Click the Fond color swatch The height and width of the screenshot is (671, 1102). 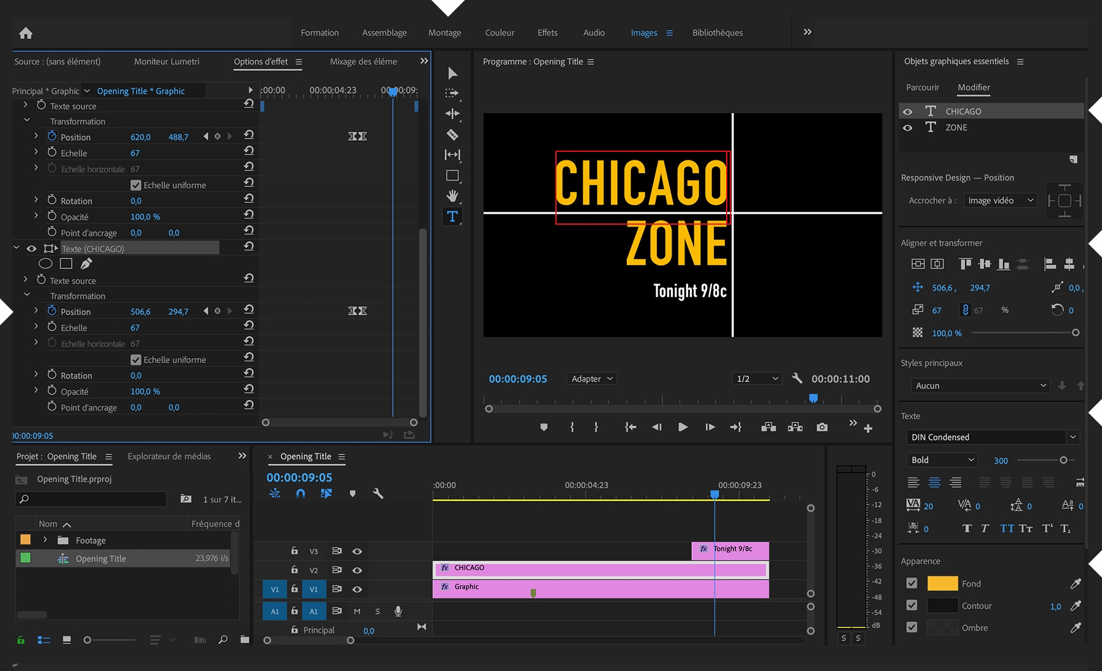(x=942, y=583)
